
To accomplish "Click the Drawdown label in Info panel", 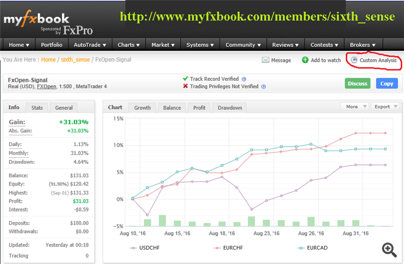I will [x=22, y=162].
